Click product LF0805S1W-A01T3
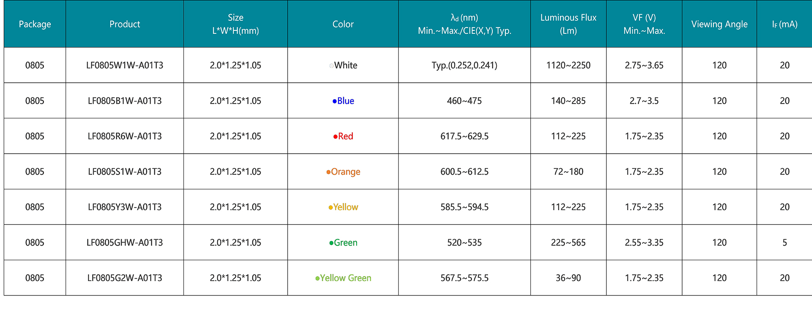The height and width of the screenshot is (309, 812). click(x=125, y=172)
